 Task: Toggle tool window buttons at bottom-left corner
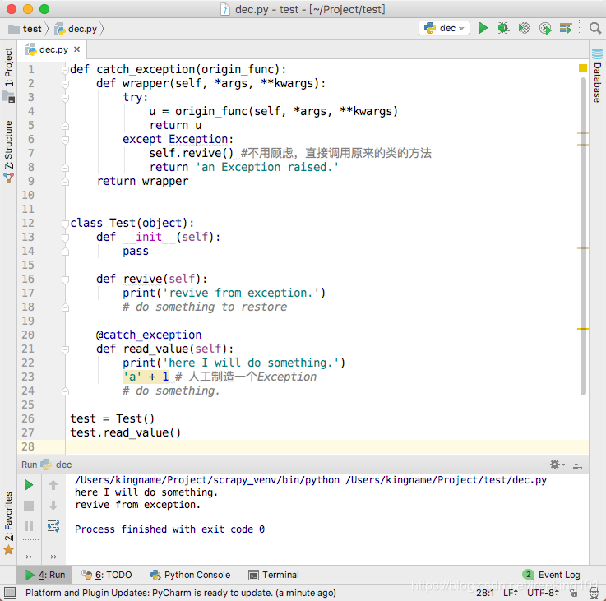(10, 593)
